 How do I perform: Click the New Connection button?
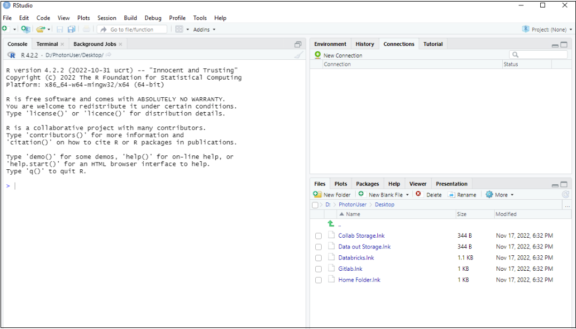click(x=338, y=55)
